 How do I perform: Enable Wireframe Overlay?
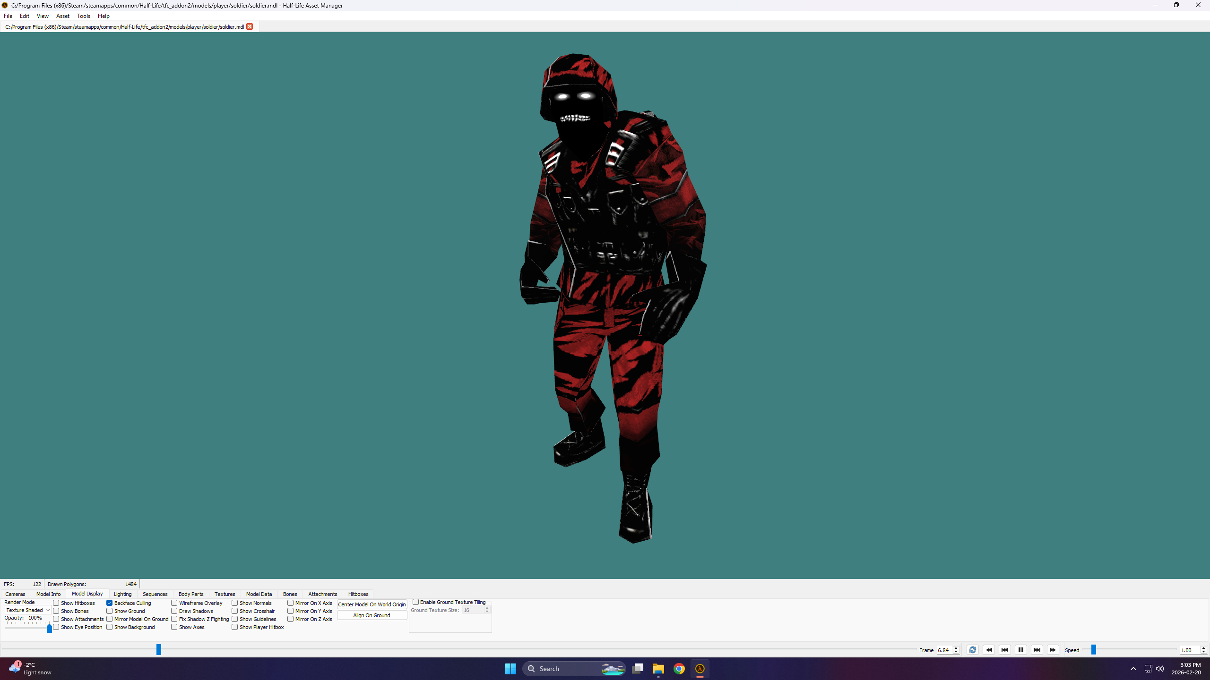point(174,603)
